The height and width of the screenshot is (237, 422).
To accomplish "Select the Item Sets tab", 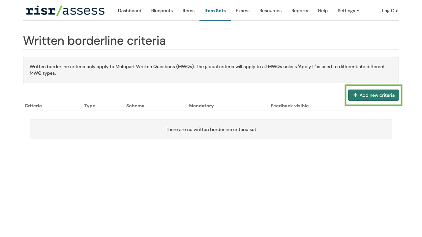I will pos(215,11).
